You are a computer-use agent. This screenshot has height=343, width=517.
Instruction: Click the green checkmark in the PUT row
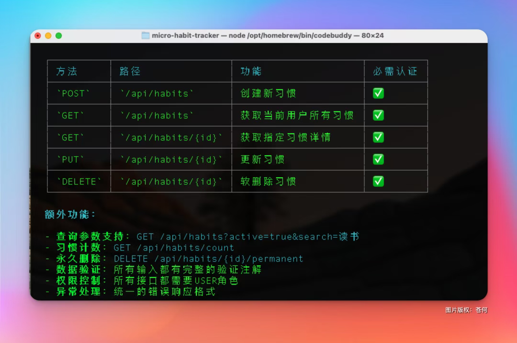coord(378,160)
